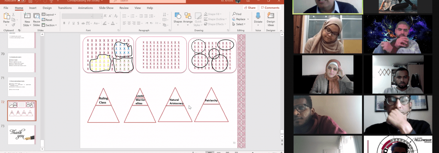Screen dimensions: 439x153
Task: Select slide 73 Thank you thumbnail
Action: 22,135
